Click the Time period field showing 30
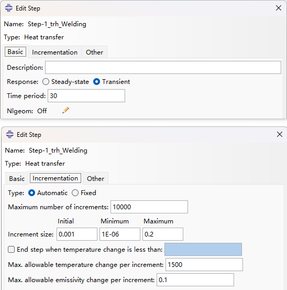This screenshot has height=290, width=287. coord(86,95)
